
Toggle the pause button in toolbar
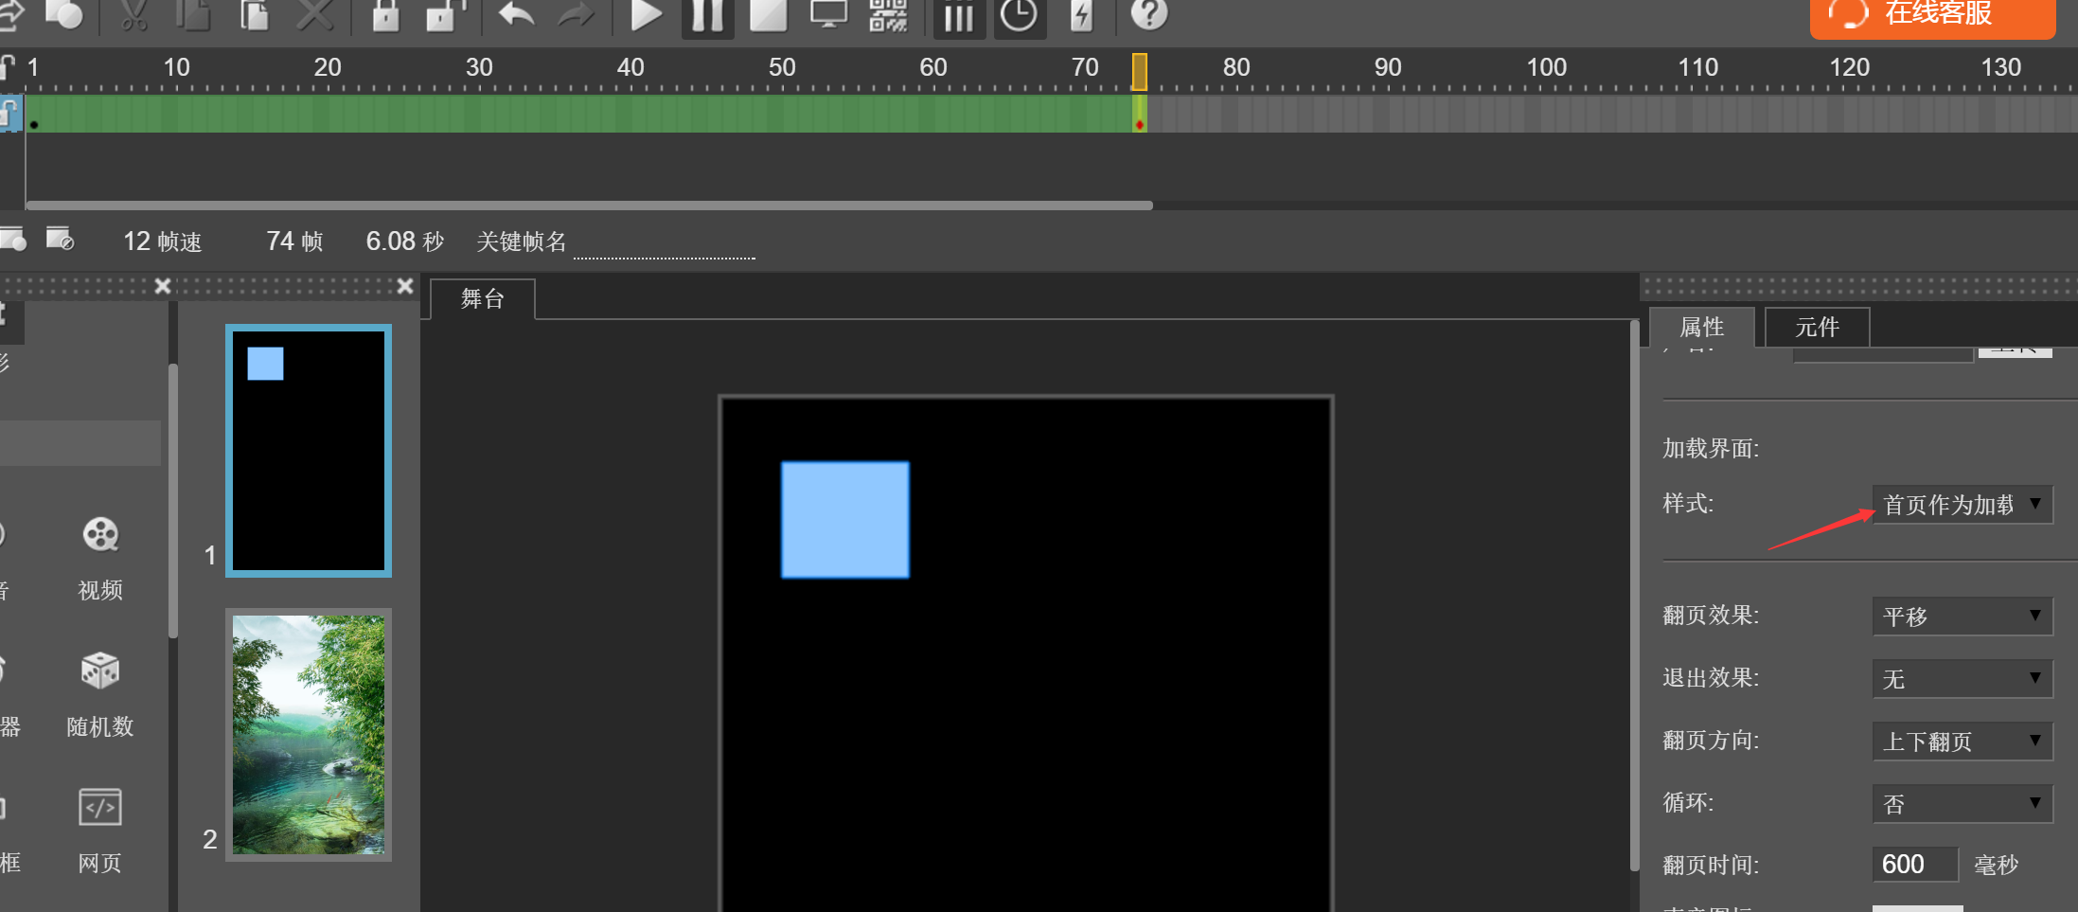[707, 16]
